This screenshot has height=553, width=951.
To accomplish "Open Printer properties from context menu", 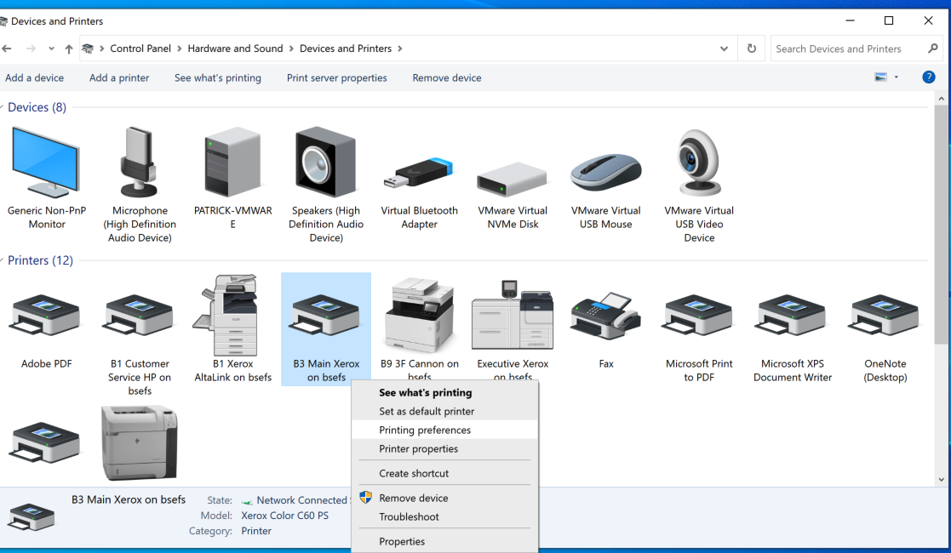I will coord(444,448).
